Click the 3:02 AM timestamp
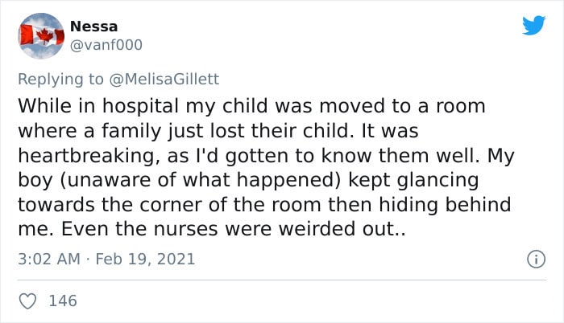The image size is (564, 323). tap(49, 259)
